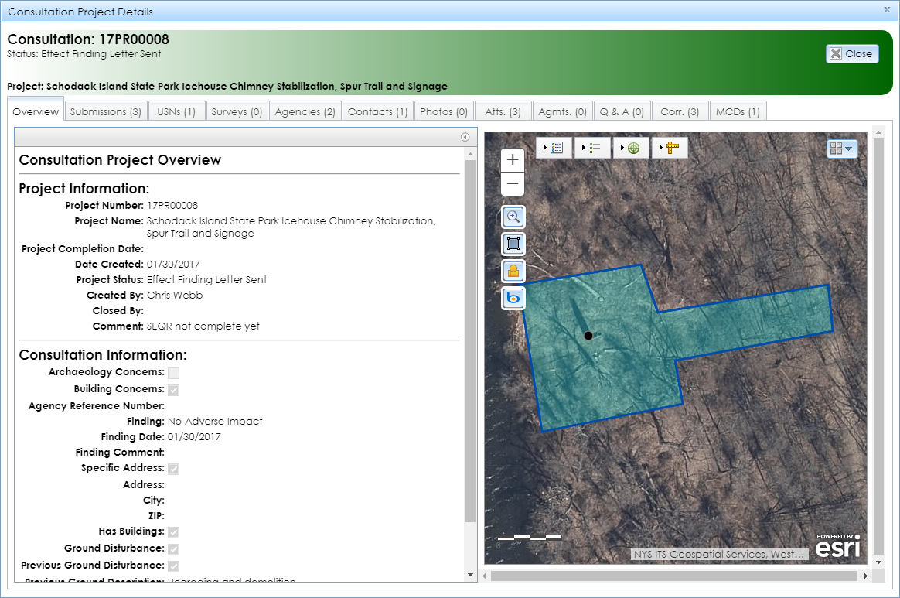
Task: Select the rectangle extent selection tool
Action: (x=513, y=244)
